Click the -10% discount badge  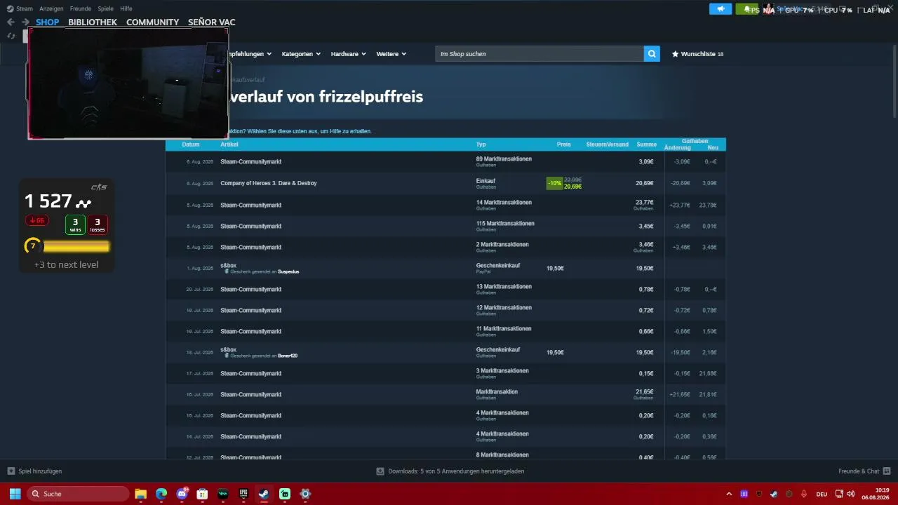pyautogui.click(x=555, y=184)
